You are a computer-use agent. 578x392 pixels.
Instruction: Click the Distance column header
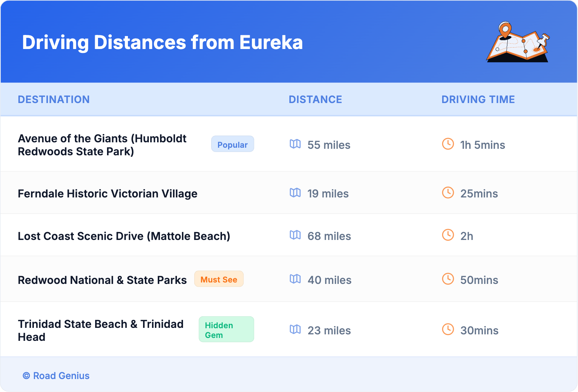[x=315, y=99]
